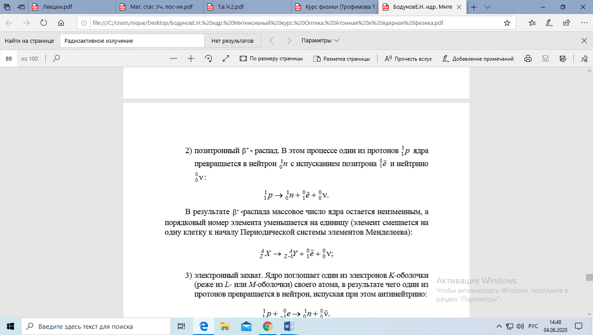Choose Добавление примечаний tool
The image size is (593, 335).
[x=478, y=58]
